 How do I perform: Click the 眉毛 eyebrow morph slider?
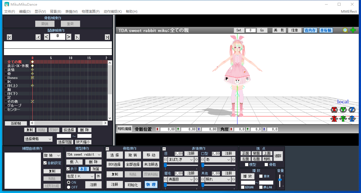(x=181, y=185)
